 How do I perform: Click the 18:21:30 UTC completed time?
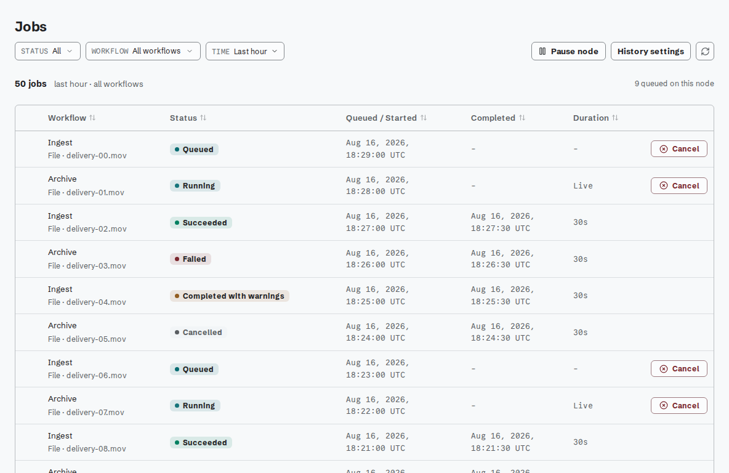click(500, 448)
